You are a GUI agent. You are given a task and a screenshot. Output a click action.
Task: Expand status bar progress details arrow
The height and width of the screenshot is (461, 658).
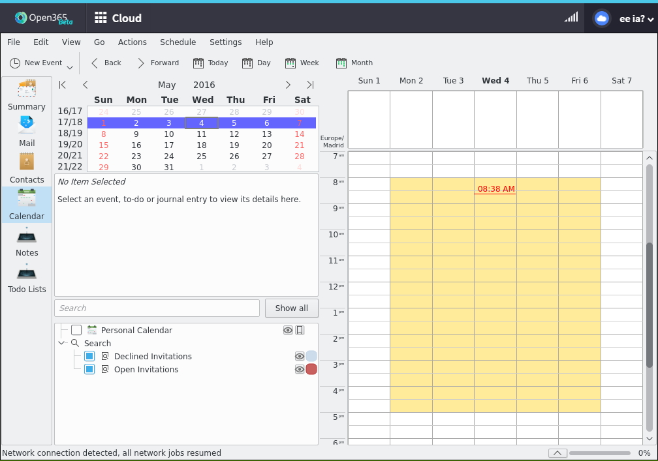click(x=557, y=453)
